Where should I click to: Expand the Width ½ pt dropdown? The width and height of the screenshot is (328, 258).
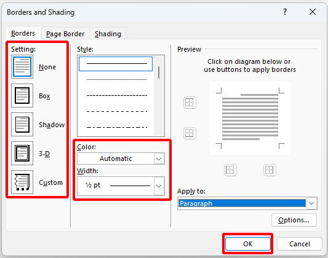point(121,186)
